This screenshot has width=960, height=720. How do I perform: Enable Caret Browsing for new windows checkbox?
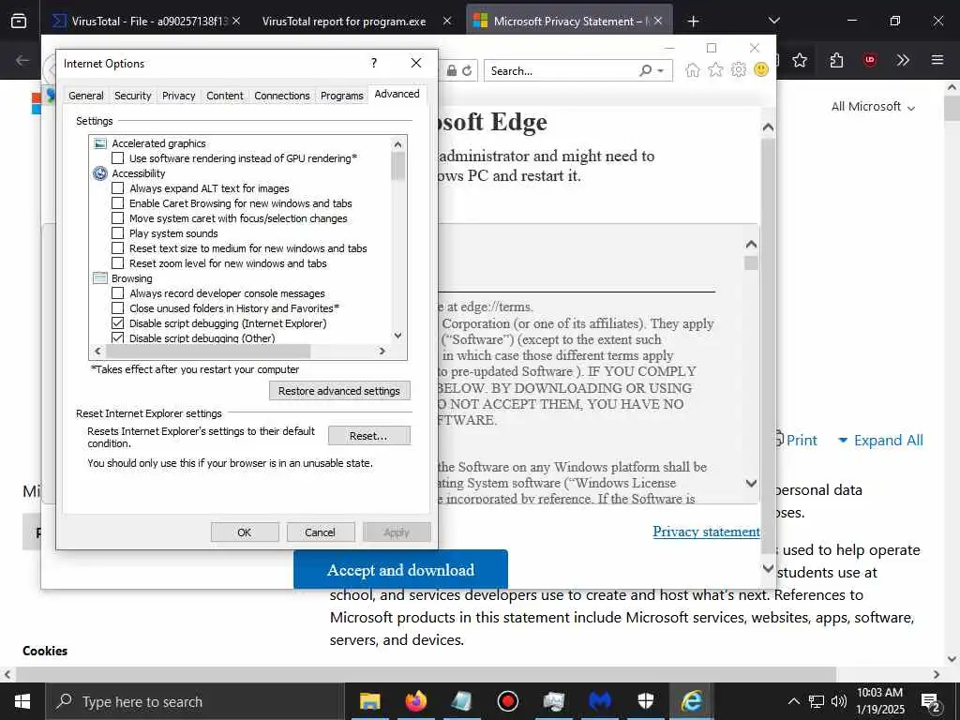(117, 203)
